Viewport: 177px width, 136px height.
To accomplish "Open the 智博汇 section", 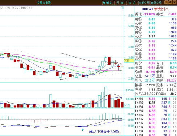I will (x=108, y=3).
